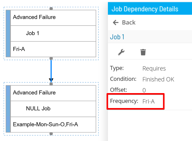The width and height of the screenshot is (192, 141).
Task: Select the blue dependency arrow line
Action: pos(51,69)
